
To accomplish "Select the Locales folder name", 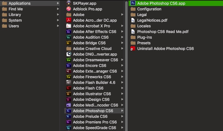I will 144,26.
